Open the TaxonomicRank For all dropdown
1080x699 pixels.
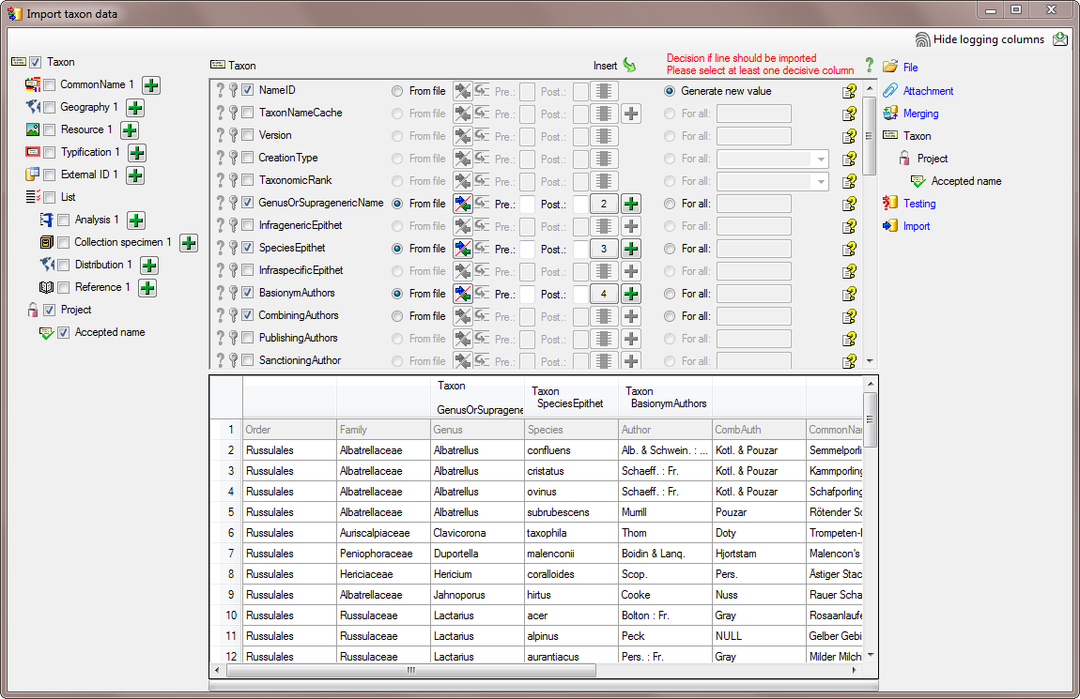[x=821, y=181]
